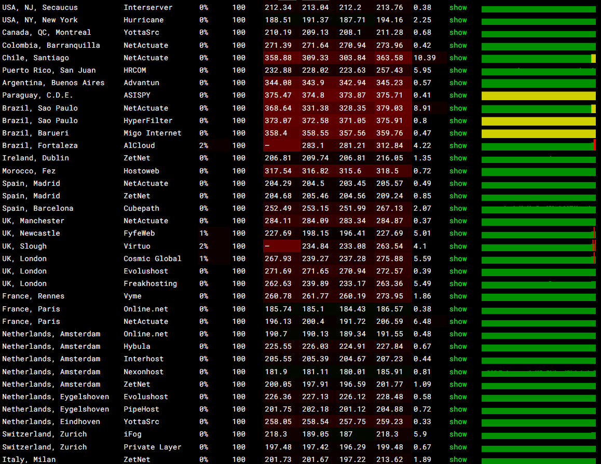601x464 pixels.
Task: Select the provider 'Private Layer'
Action: [x=152, y=447]
